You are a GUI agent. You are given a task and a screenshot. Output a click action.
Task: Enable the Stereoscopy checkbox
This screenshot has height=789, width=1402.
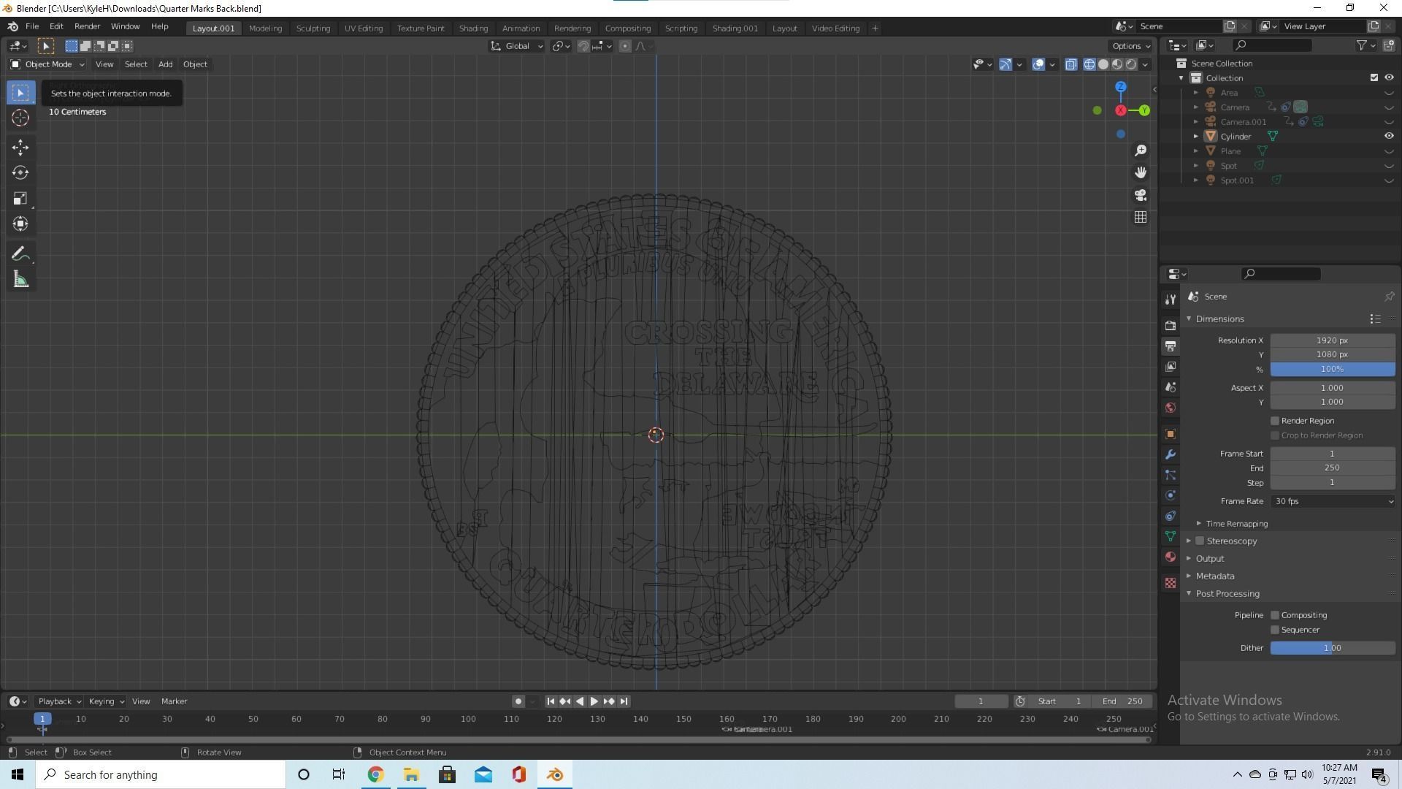click(1200, 541)
